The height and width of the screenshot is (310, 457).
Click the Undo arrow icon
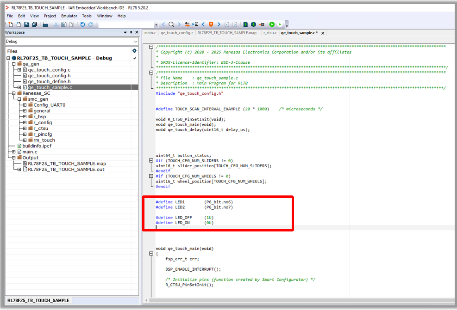(82, 24)
